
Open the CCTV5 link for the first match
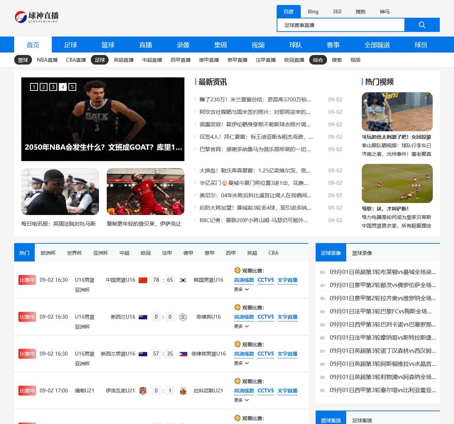(265, 280)
